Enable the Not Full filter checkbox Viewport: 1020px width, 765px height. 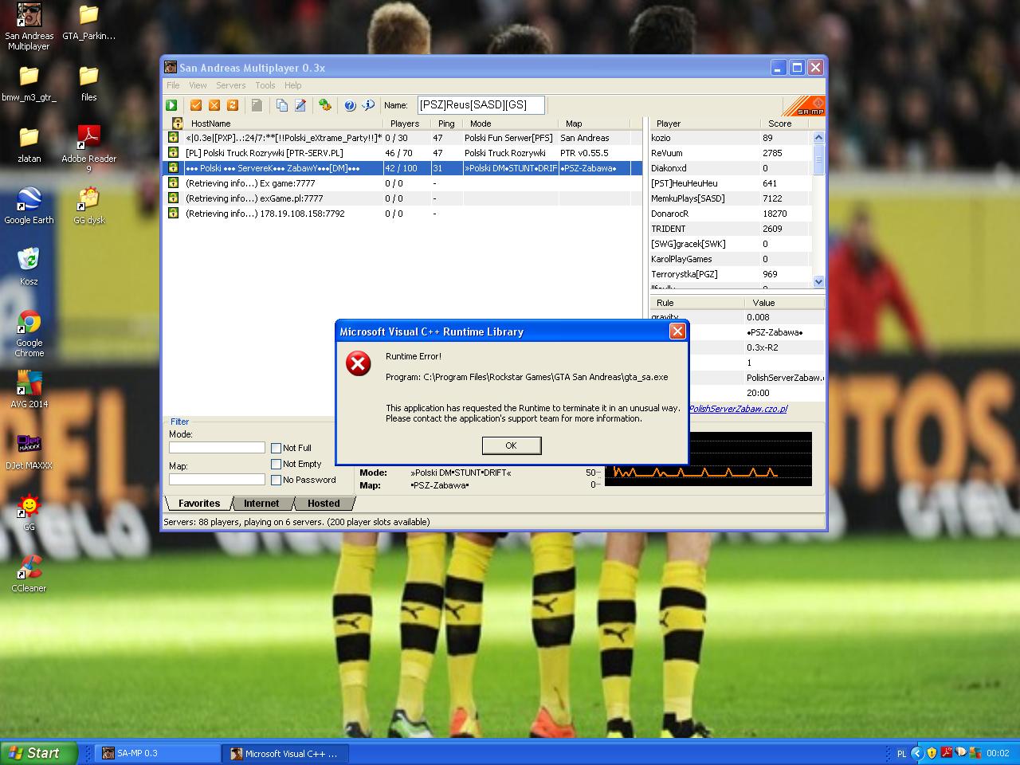(x=276, y=448)
